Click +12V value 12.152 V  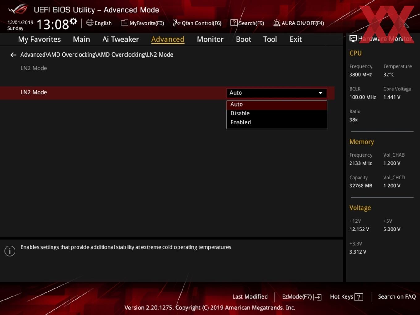[359, 229]
